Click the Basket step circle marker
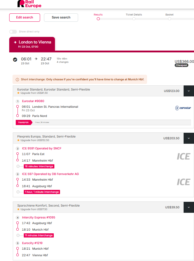Screen dimensions: 194x261 tap(169, 19)
